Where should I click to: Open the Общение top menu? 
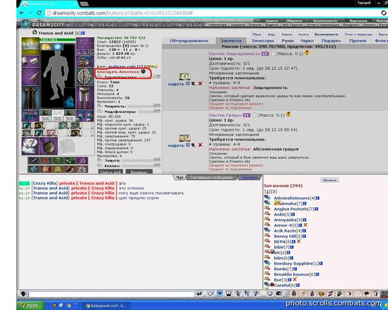click(x=294, y=21)
